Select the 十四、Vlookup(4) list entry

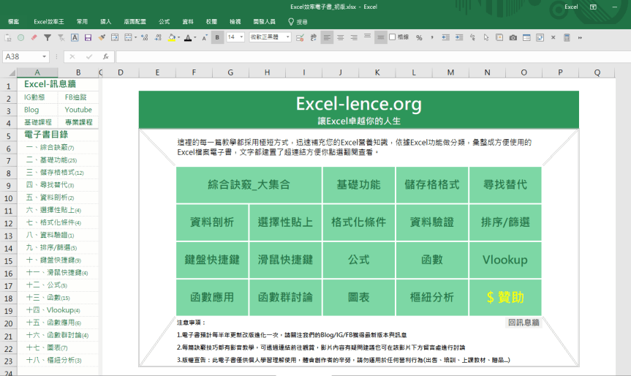click(x=53, y=310)
